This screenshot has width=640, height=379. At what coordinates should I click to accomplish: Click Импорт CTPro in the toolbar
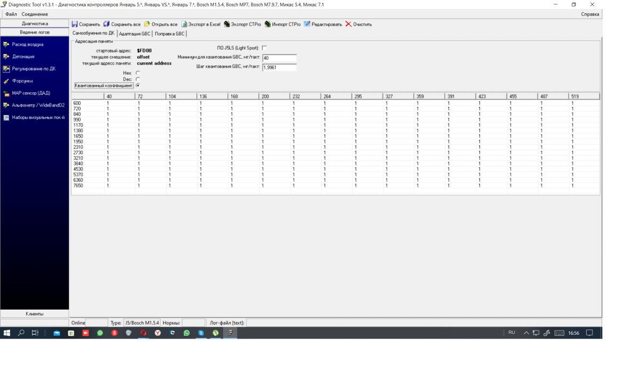tap(283, 24)
